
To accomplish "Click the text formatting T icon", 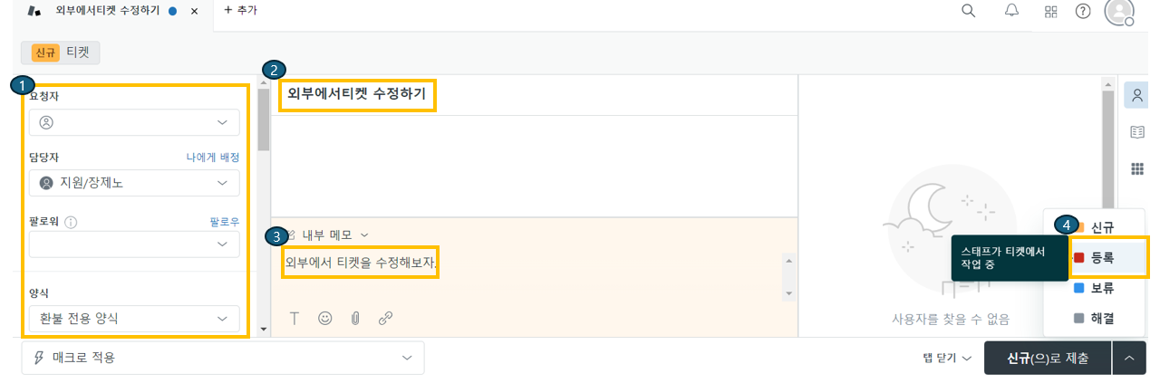I will click(295, 318).
